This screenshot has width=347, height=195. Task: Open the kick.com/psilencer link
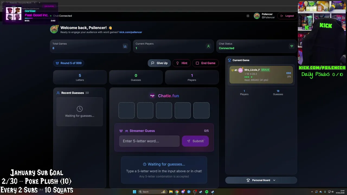tap(131, 32)
